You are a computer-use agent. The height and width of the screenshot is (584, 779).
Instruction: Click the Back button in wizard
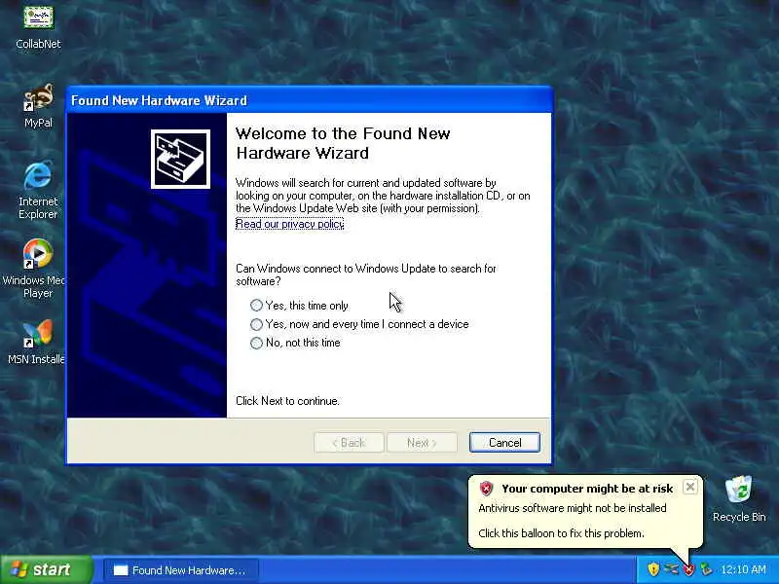coord(349,443)
